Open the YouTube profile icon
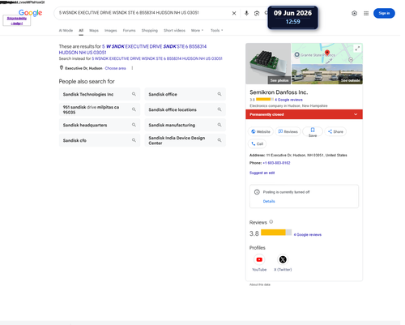Viewport: 405px width, 325px height. 259,259
